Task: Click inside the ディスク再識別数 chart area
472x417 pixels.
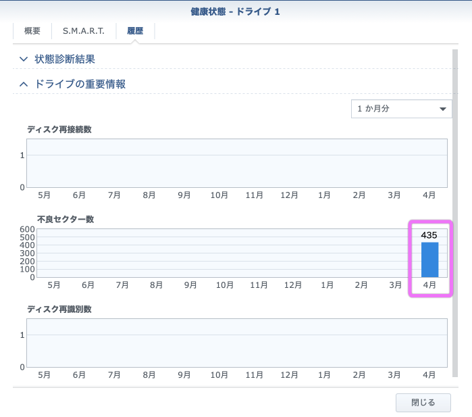Action: [236, 343]
